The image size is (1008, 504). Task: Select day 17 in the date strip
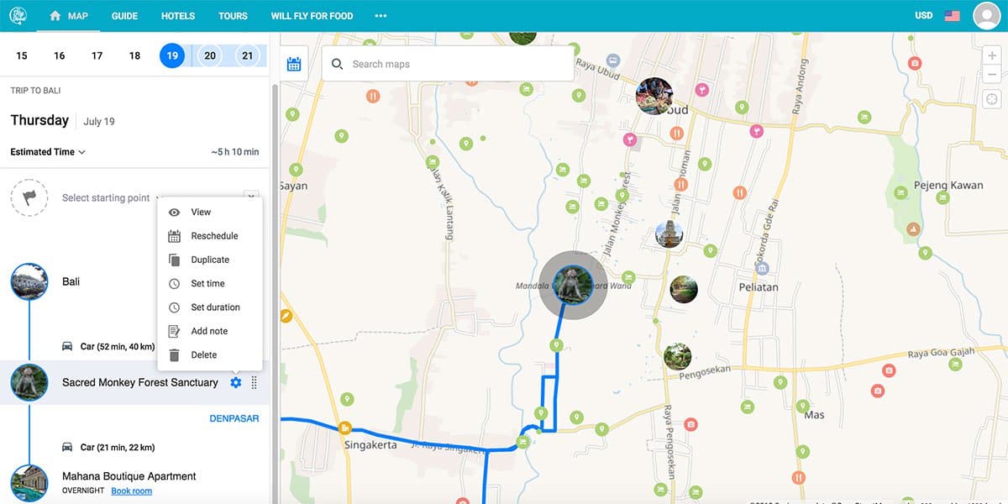tap(97, 56)
